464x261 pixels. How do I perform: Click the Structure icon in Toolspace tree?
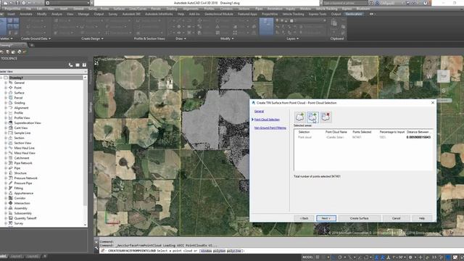click(11, 173)
